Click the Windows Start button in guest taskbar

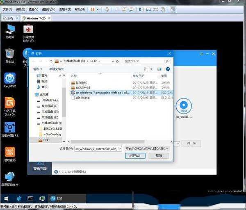(x=6, y=199)
